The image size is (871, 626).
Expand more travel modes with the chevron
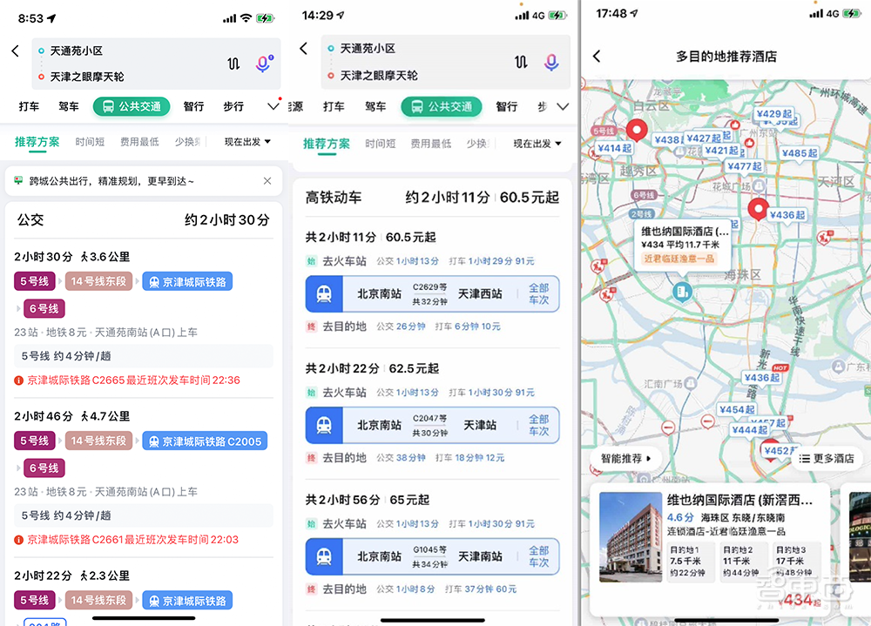(x=273, y=105)
